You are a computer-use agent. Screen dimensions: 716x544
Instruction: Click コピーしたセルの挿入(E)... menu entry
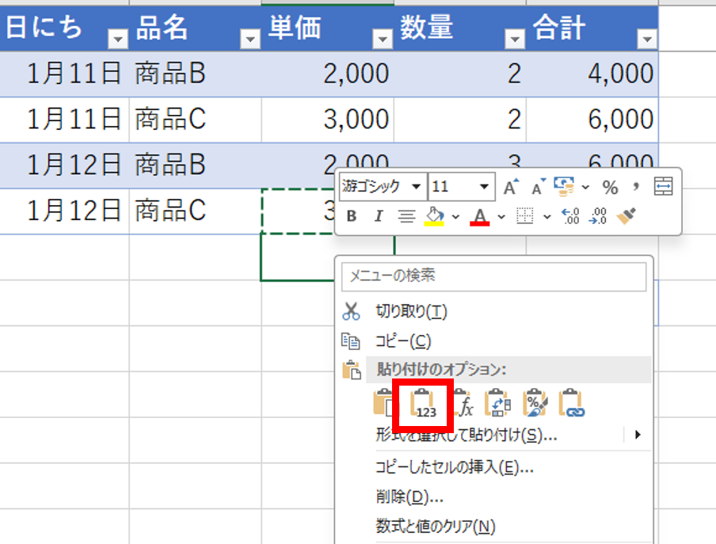454,467
